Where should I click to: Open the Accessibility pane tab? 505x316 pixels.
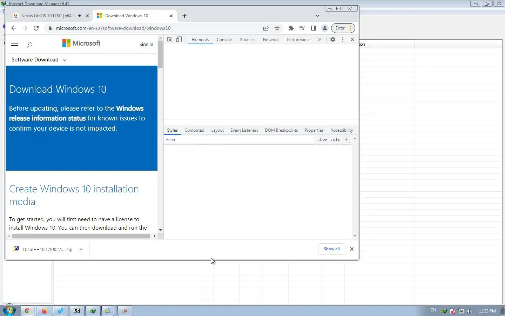[x=342, y=130]
